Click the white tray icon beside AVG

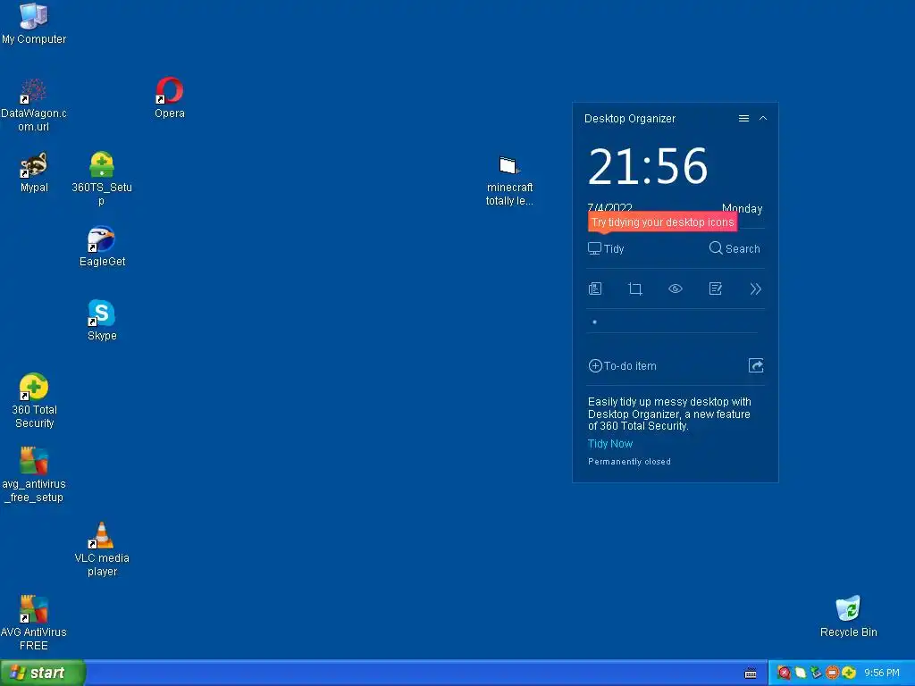click(800, 673)
